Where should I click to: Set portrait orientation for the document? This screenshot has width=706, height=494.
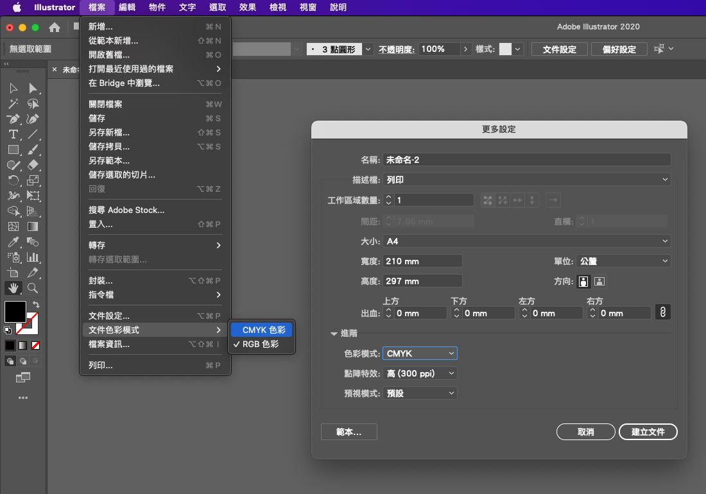583,281
